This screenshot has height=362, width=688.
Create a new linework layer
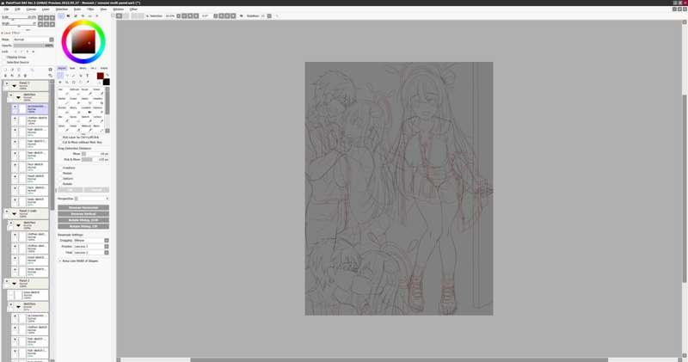point(12,70)
